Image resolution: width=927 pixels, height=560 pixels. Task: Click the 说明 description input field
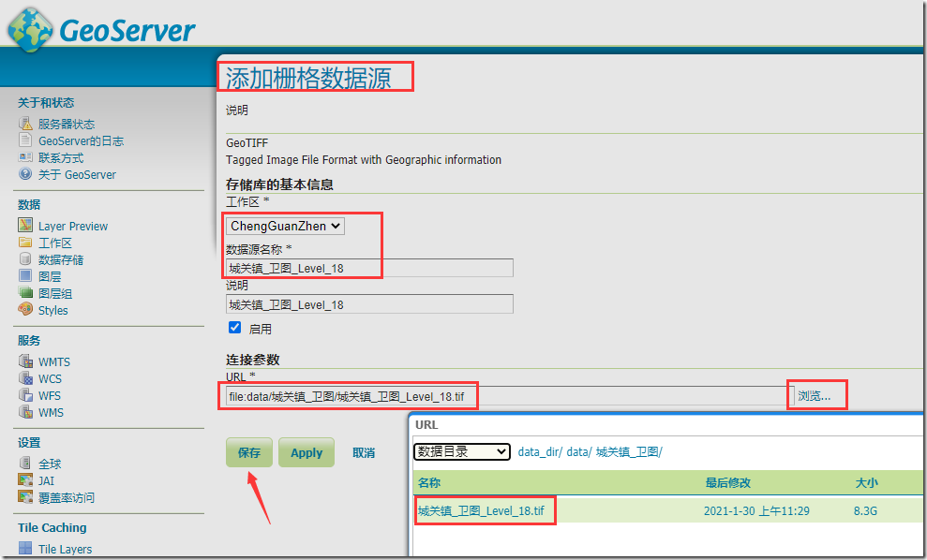click(x=369, y=304)
